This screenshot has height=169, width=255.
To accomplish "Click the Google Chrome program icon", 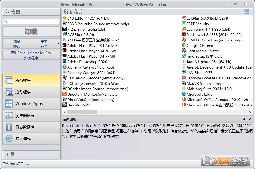I will click(x=184, y=45).
